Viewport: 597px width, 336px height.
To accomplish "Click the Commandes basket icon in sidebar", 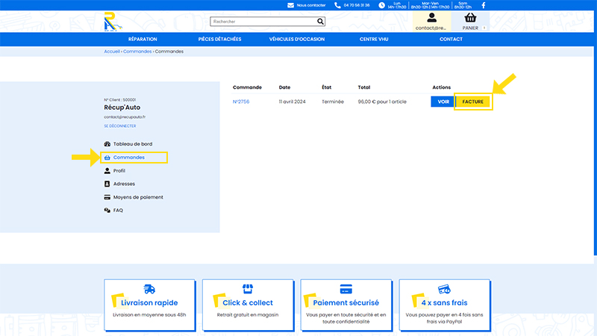I will click(107, 158).
